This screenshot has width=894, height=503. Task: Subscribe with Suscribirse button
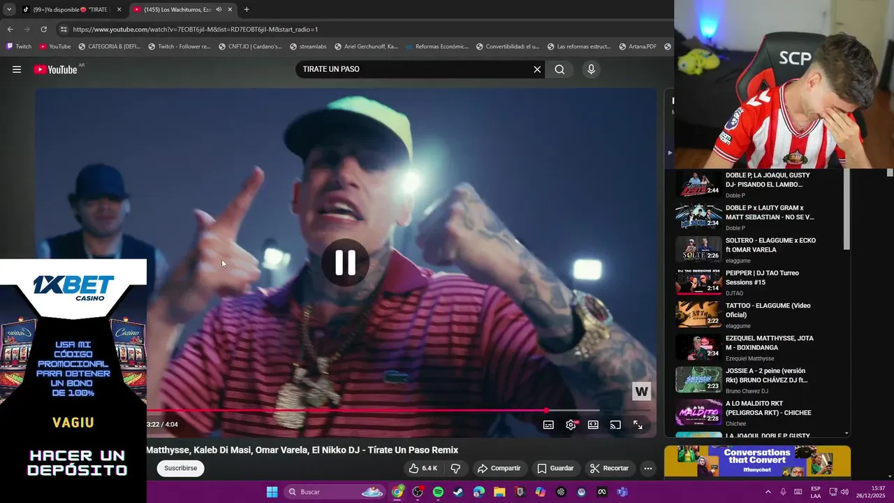point(180,468)
